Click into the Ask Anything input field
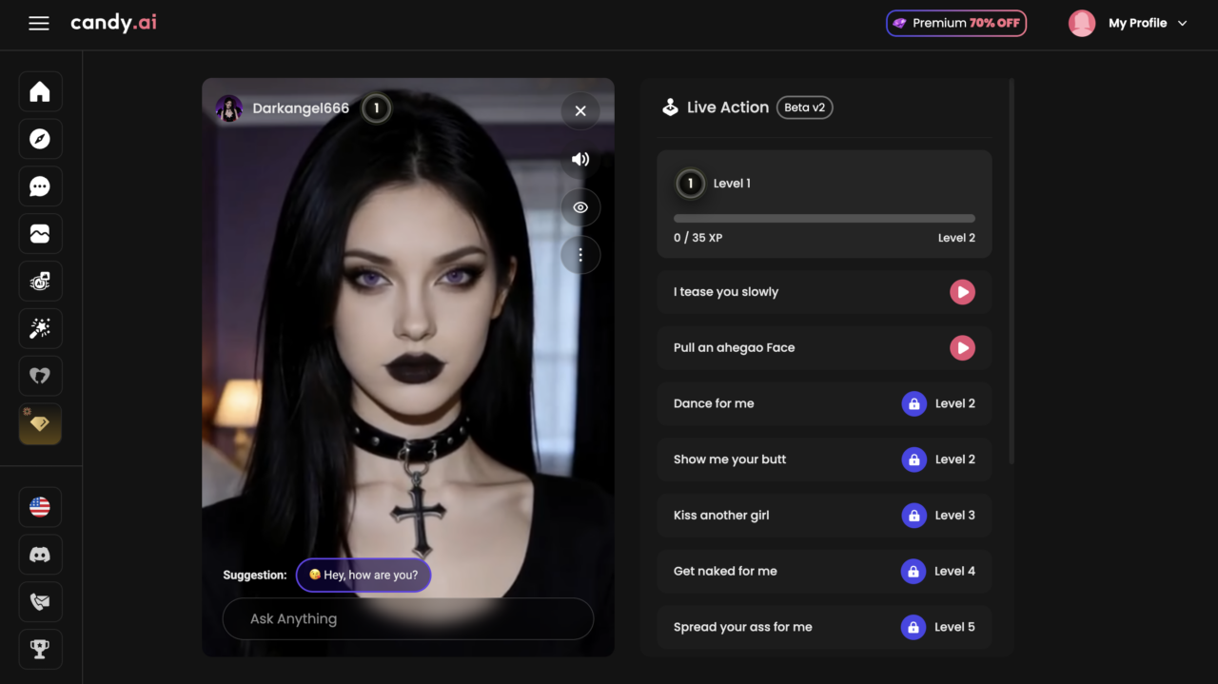The width and height of the screenshot is (1218, 684). (408, 618)
